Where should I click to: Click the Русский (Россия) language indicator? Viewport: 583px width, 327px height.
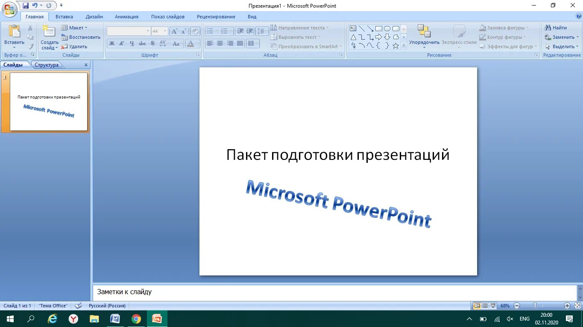[107, 306]
